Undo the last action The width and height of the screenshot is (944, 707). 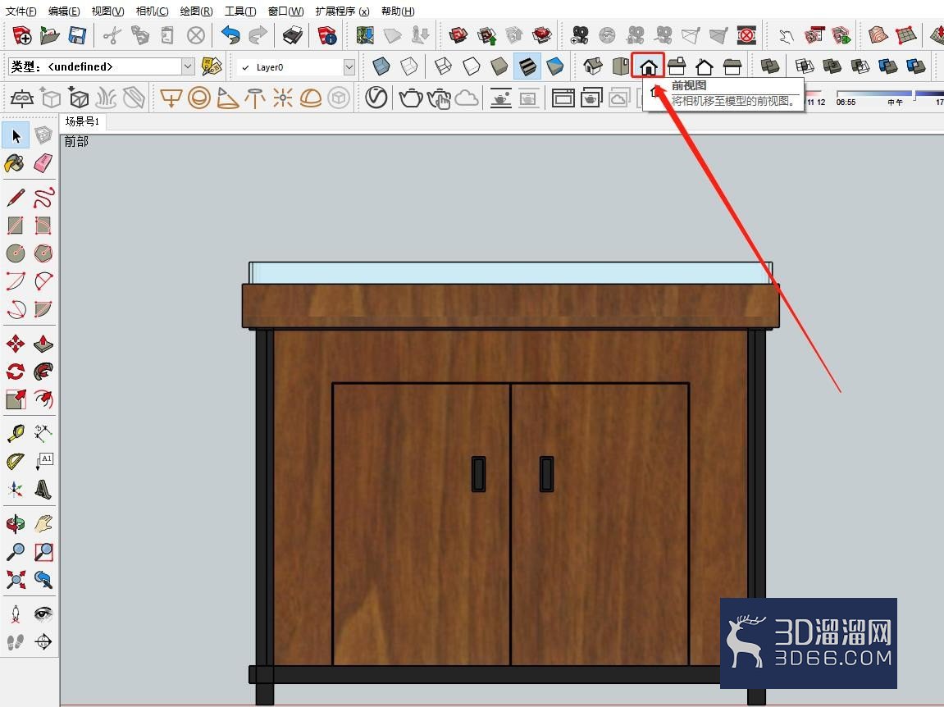[230, 35]
